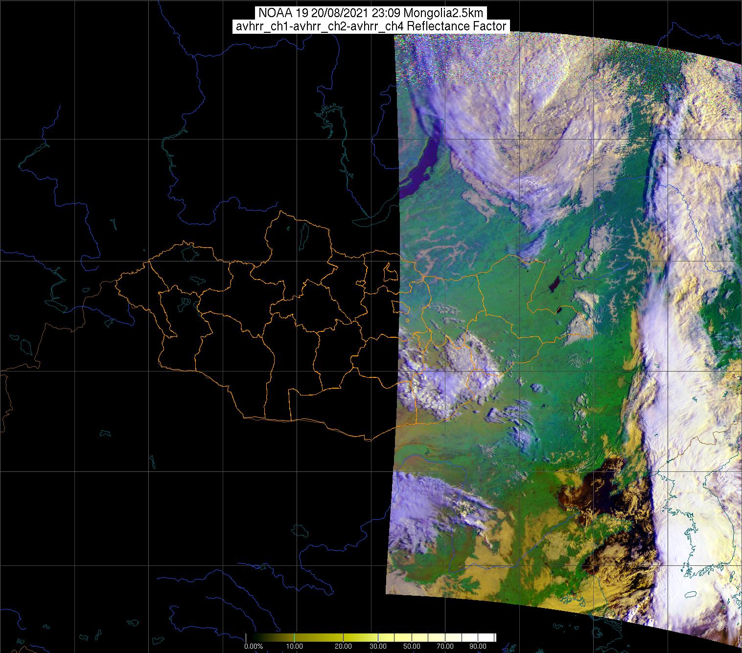Click the title line showing NOAA 19 and the date

pos(371,13)
